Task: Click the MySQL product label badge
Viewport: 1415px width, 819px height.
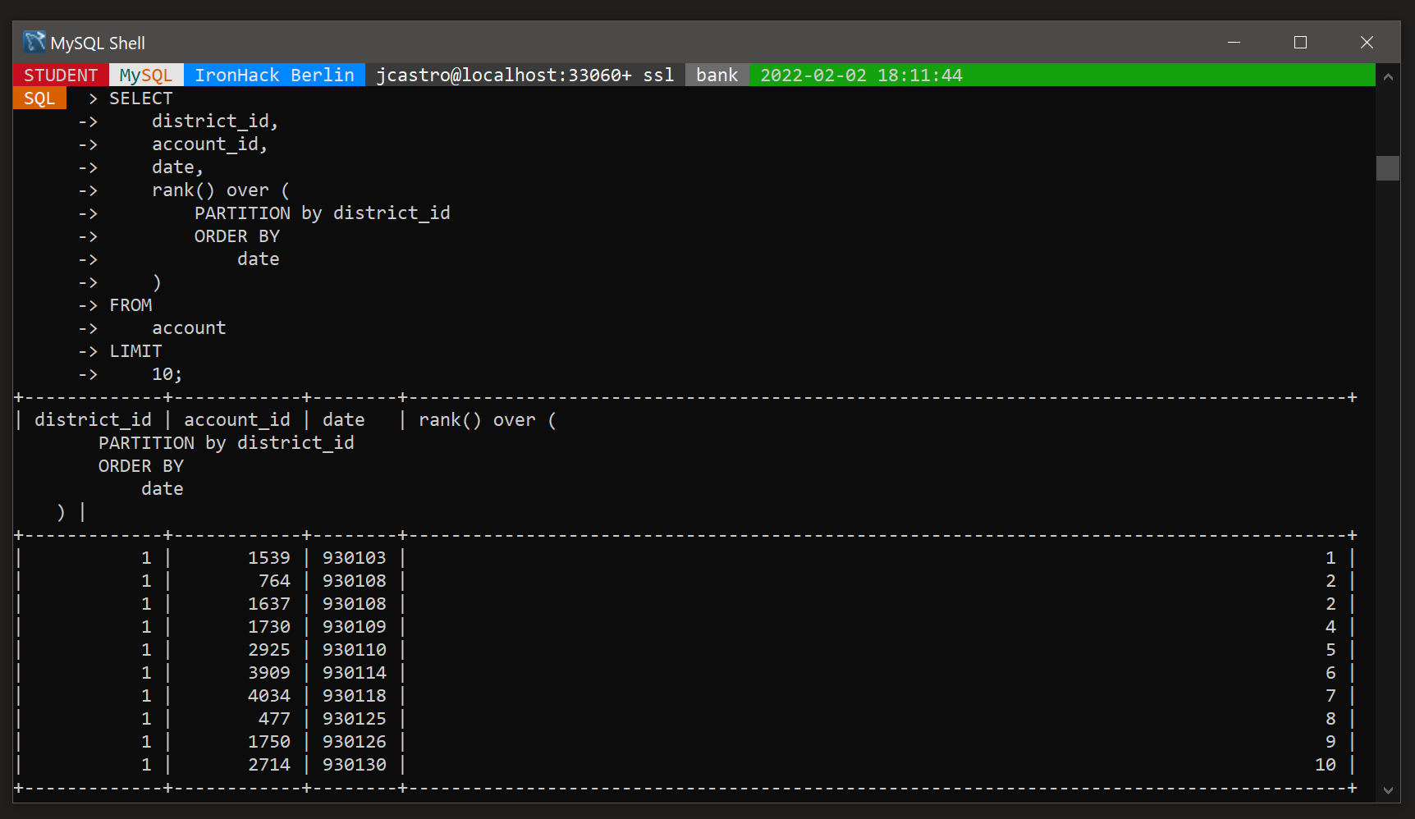Action: (x=145, y=74)
